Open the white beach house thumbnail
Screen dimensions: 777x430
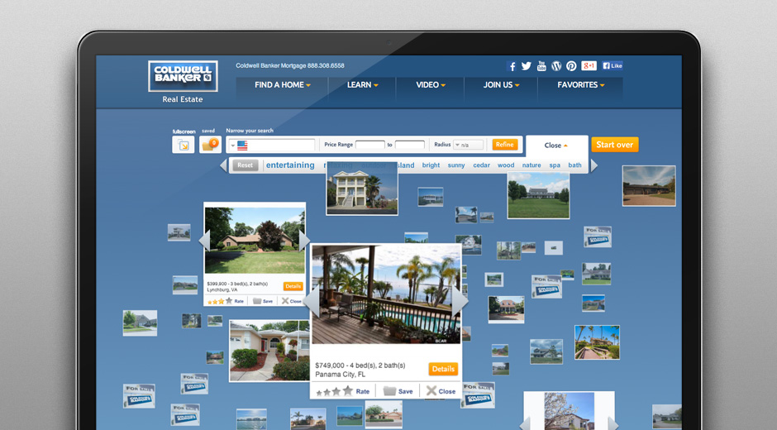pyautogui.click(x=362, y=190)
